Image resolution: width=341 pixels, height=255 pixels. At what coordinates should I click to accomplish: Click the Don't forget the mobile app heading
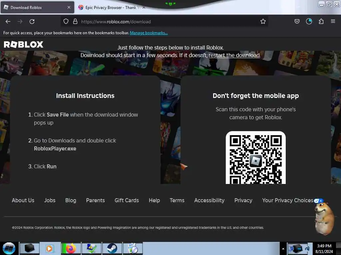256,96
